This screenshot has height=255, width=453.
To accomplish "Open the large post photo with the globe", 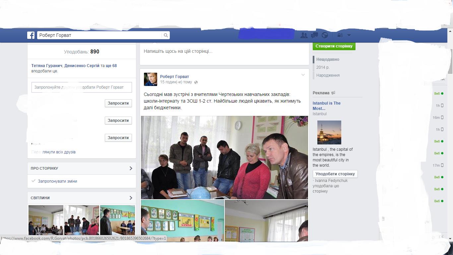I will point(225,157).
